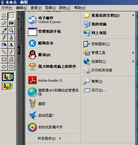
Task: Click the 打印机和传真 printer icon
Action: click(87, 70)
